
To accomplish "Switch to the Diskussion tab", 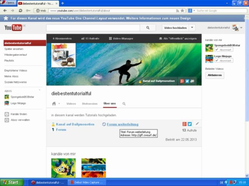I will point(89,104).
